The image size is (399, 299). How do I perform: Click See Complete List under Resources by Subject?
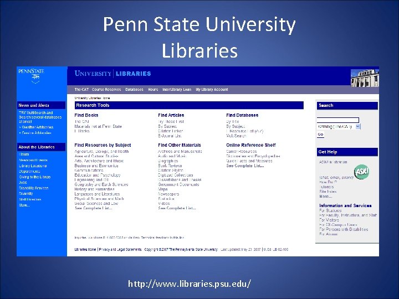[94, 208]
